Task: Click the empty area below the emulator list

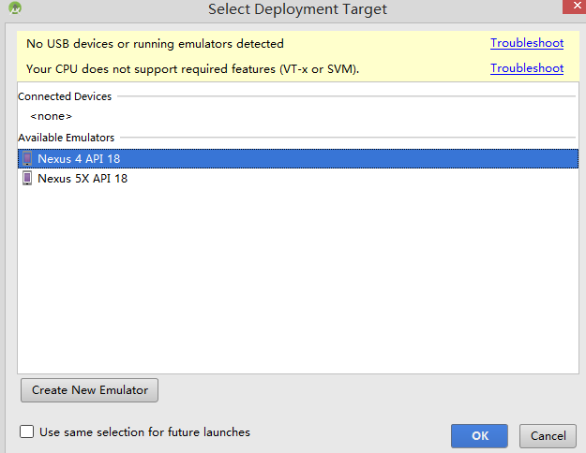Action: click(298, 280)
